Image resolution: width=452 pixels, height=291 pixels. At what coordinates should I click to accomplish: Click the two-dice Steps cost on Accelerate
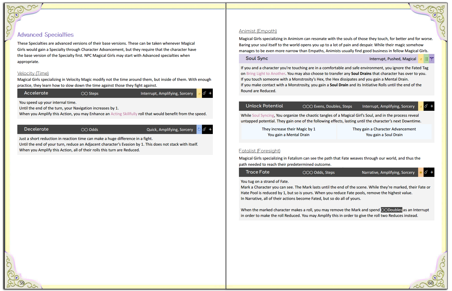(90, 93)
